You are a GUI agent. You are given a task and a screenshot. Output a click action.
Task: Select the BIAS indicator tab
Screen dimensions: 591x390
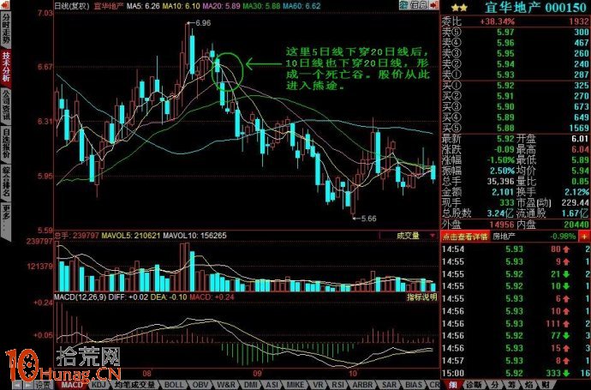point(414,385)
